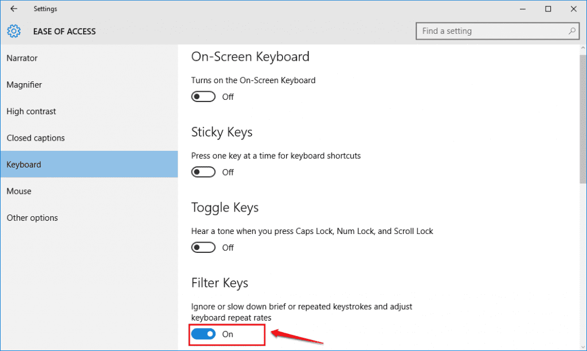Enable the Toggle Keys switch

click(x=204, y=247)
